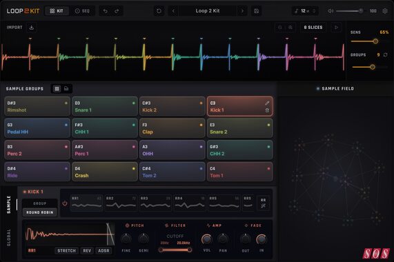Select the C#3 Kick 2 pad

[173, 106]
